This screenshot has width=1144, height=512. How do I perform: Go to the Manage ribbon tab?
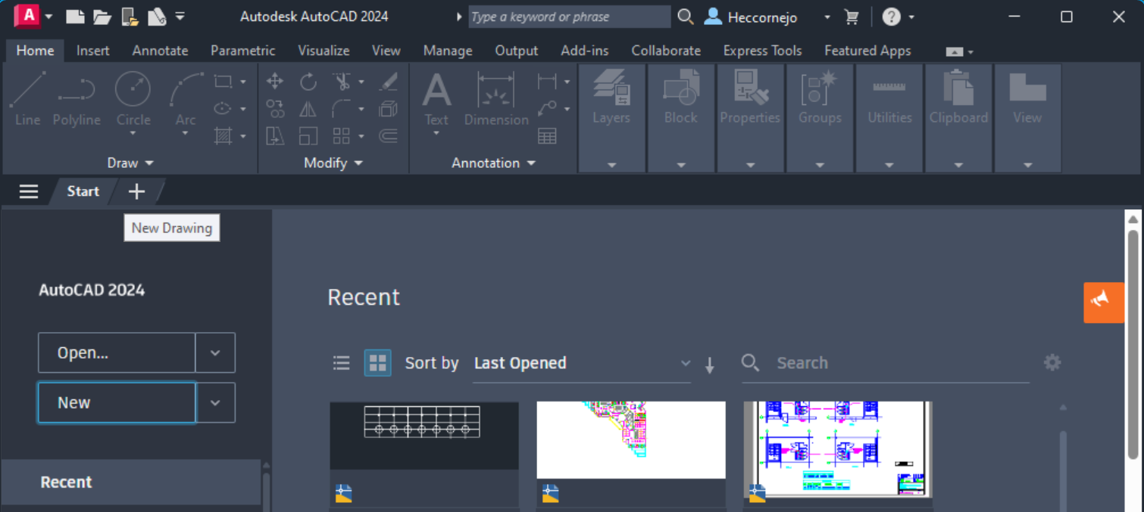pos(448,51)
